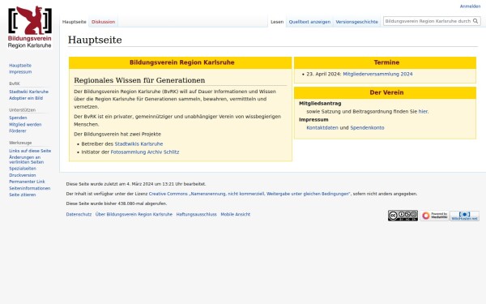The image size is (486, 304).
Task: Click the Druckversion link
Action: point(23,175)
